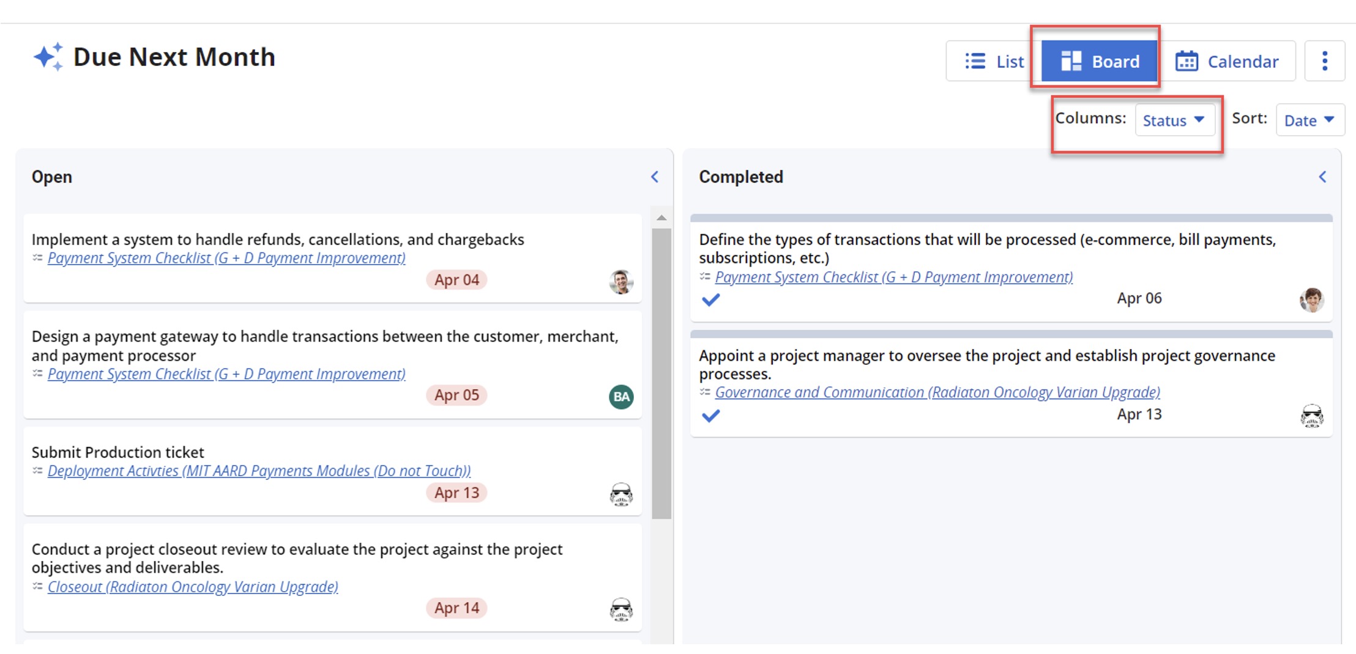Collapse the Open column with its chevron

655,177
